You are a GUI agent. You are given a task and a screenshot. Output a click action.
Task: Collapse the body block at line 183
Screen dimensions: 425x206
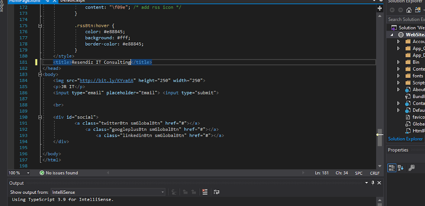[40, 75]
